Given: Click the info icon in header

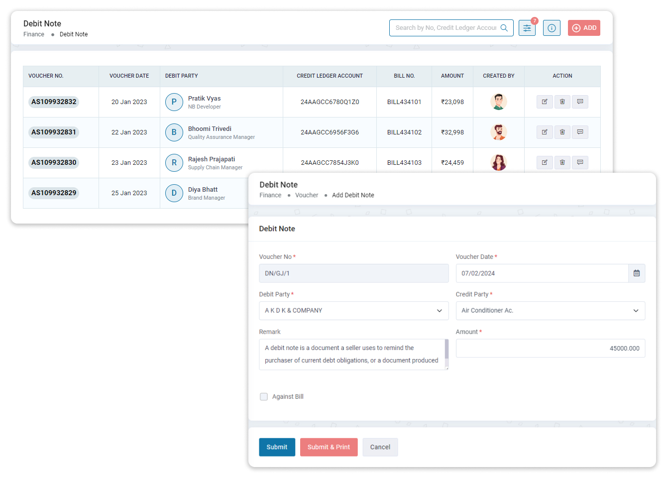Looking at the screenshot, I should click(x=552, y=28).
